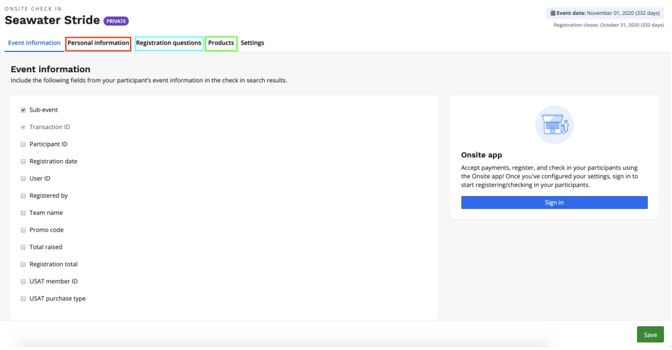Image resolution: width=672 pixels, height=350 pixels.
Task: Uncheck the Sub-event checkbox
Action: click(23, 110)
